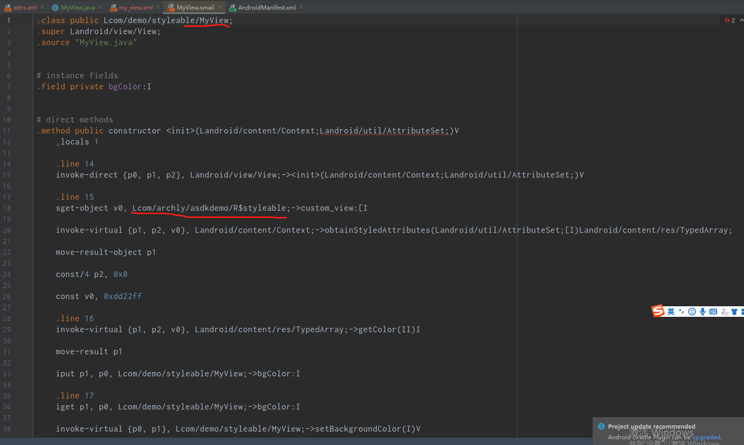Click the Java class icon on MyView.java tab
The width and height of the screenshot is (744, 445).
55,7
